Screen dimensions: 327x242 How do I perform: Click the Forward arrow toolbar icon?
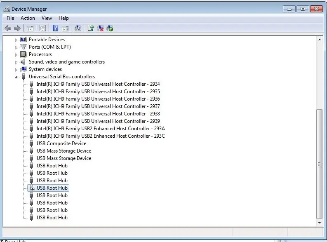point(17,28)
